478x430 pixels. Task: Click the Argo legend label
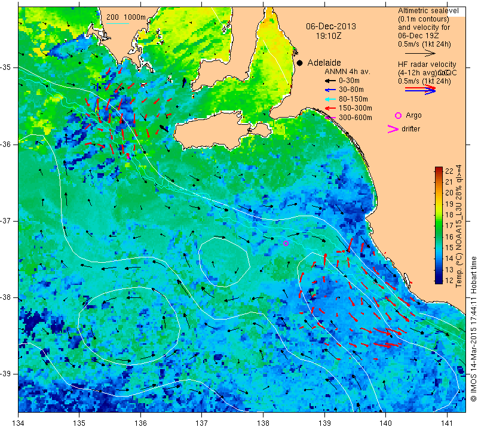pos(413,115)
